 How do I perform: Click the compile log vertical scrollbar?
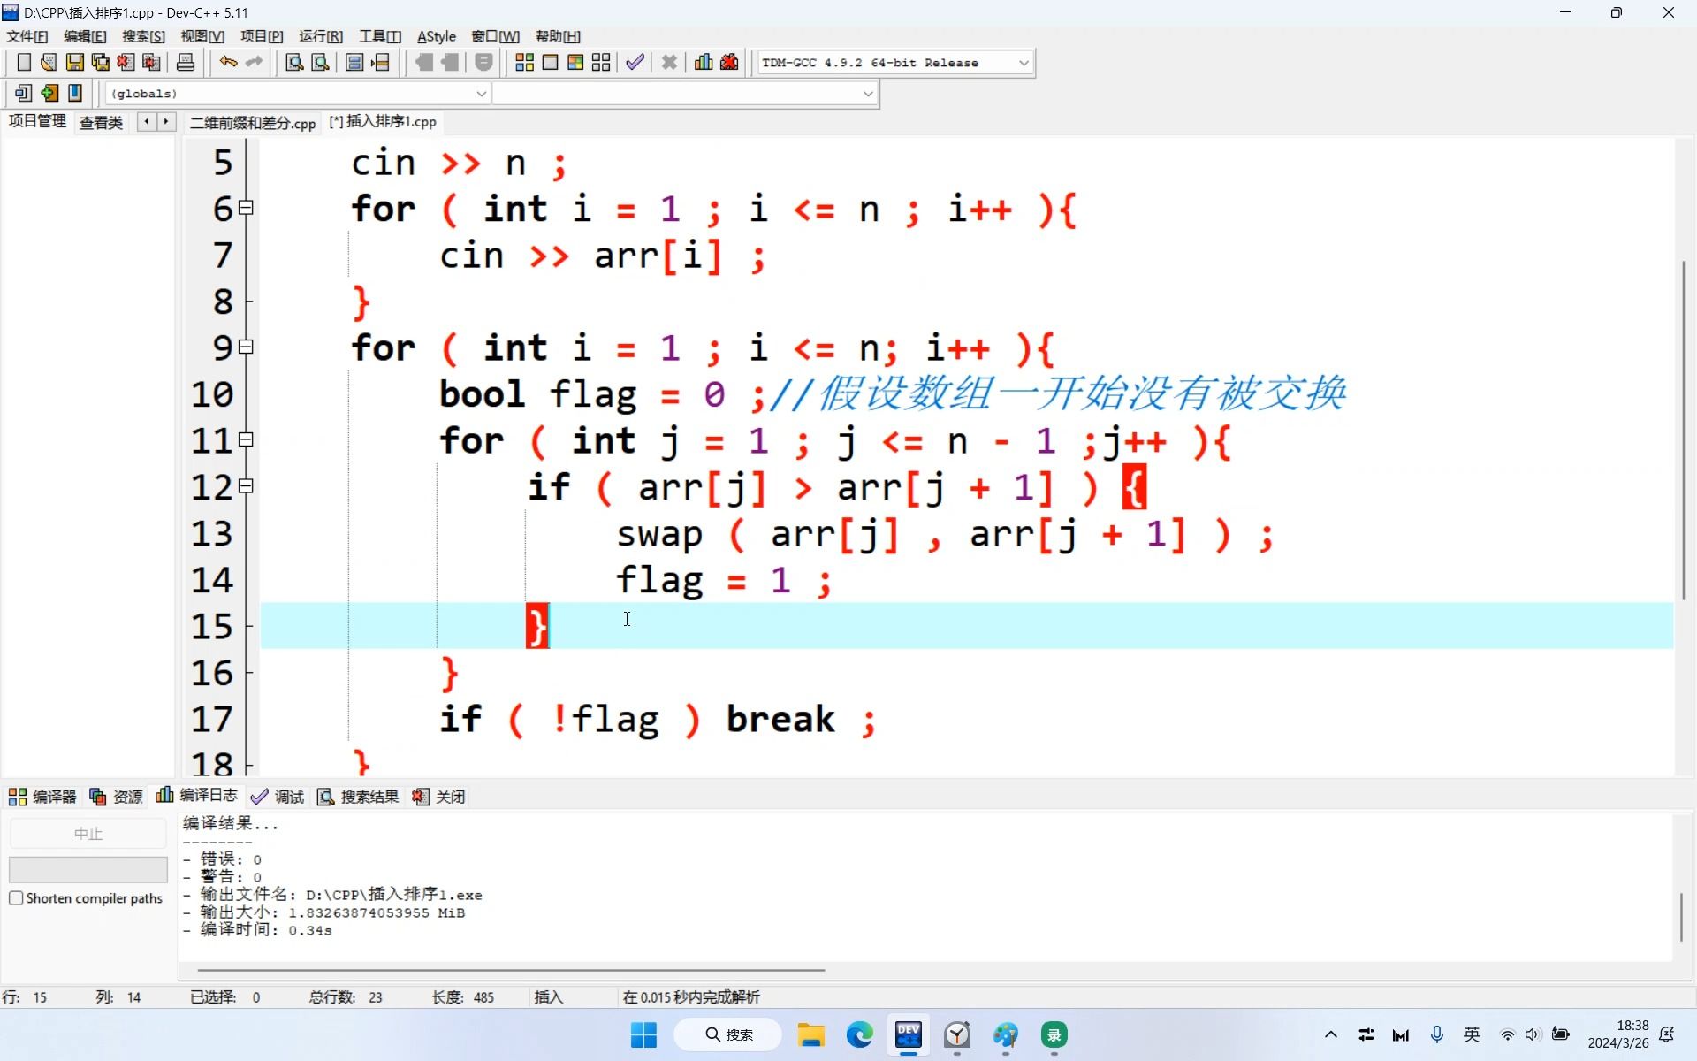[x=1681, y=917]
